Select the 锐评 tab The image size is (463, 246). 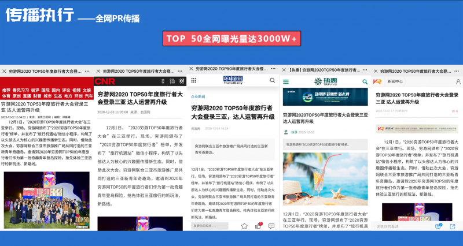point(35,90)
